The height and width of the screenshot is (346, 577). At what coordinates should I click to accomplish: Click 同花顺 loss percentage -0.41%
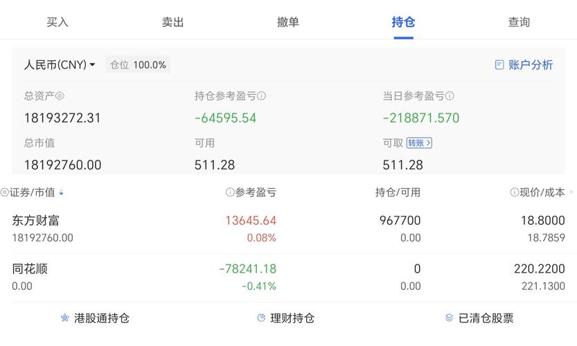pos(258,286)
